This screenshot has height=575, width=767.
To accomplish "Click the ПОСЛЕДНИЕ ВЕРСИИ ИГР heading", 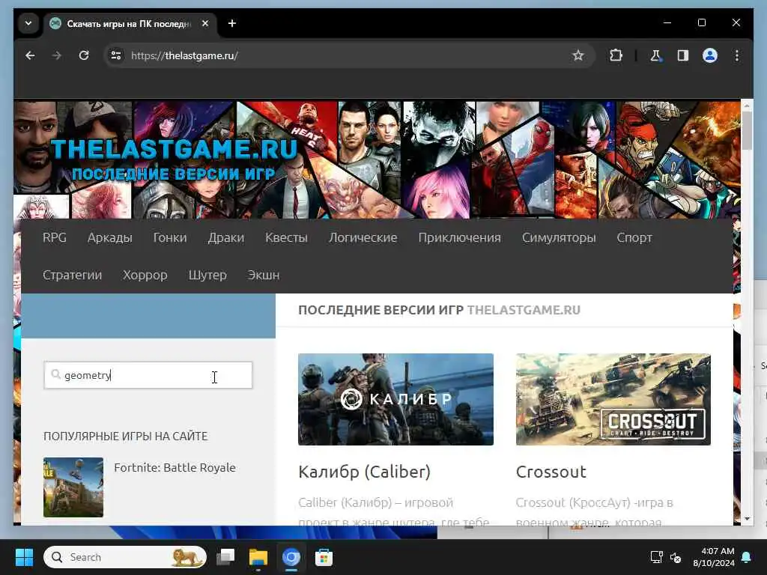I will point(381,310).
